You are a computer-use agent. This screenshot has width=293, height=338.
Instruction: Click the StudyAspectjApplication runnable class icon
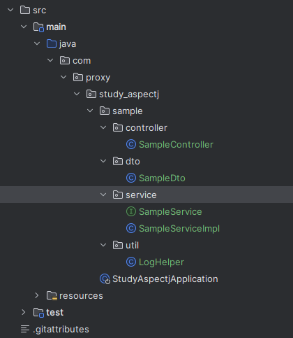[x=105, y=279]
